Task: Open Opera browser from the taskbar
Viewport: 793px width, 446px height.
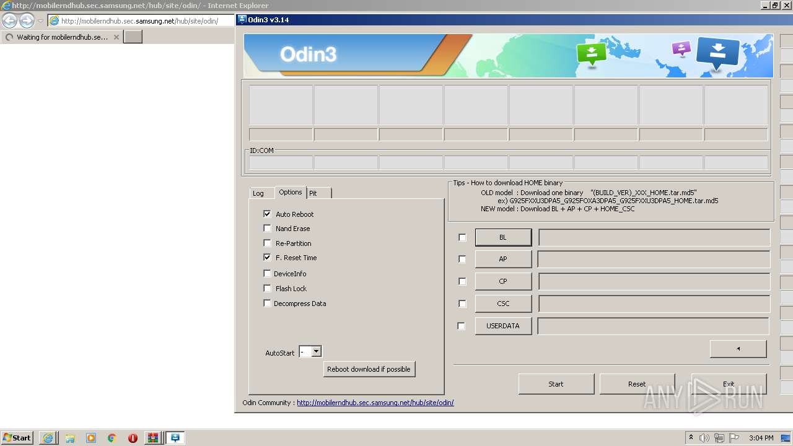Action: coord(133,438)
